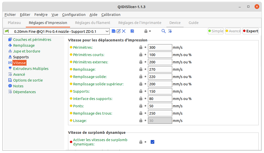
Task: Open the Calibration menu
Action: 111,15
